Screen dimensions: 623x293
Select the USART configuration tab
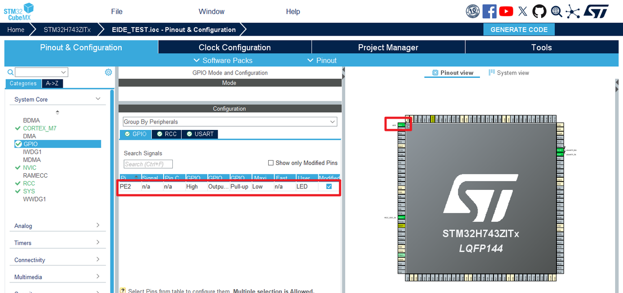click(200, 134)
